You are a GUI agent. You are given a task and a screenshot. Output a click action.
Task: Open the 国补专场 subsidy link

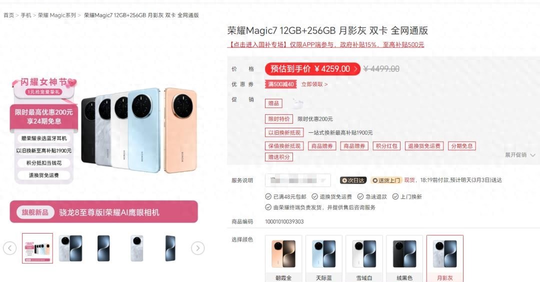pyautogui.click(x=325, y=45)
